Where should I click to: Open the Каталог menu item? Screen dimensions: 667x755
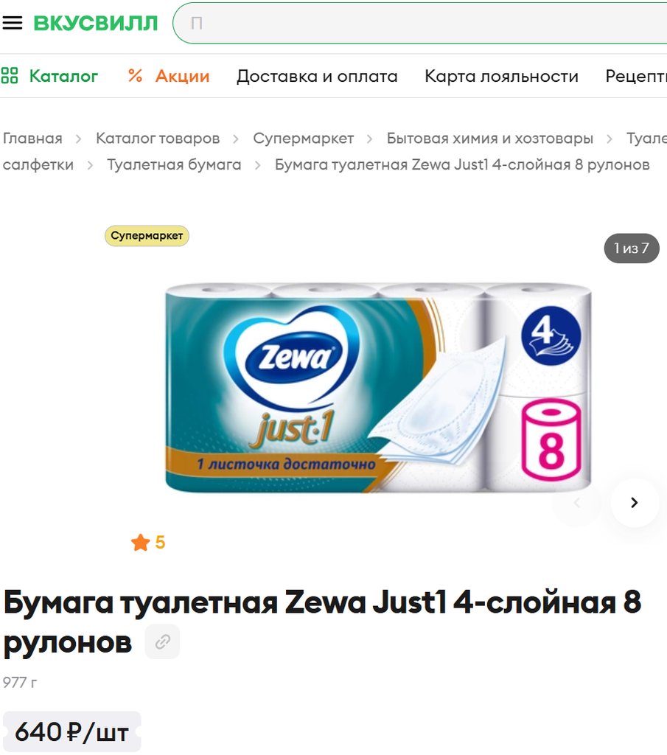63,76
